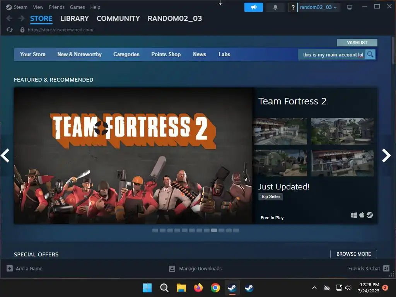This screenshot has height=297, width=396.
Task: Click the Top Seller tag
Action: (270, 196)
